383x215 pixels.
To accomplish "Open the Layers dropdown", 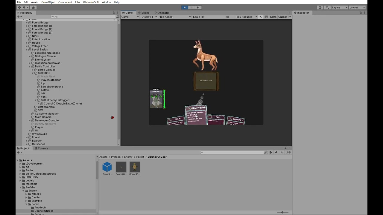I will (x=339, y=7).
